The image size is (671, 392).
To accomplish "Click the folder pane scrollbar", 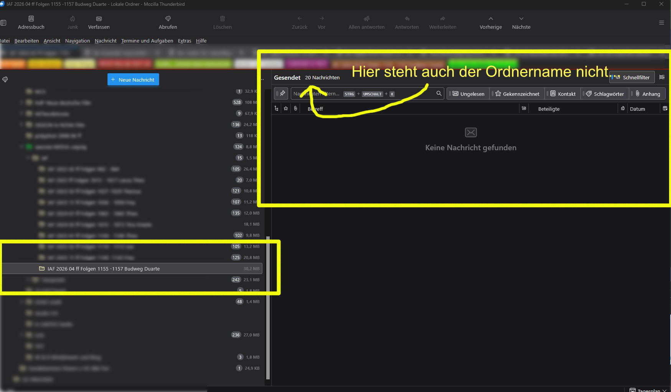I will (268, 308).
